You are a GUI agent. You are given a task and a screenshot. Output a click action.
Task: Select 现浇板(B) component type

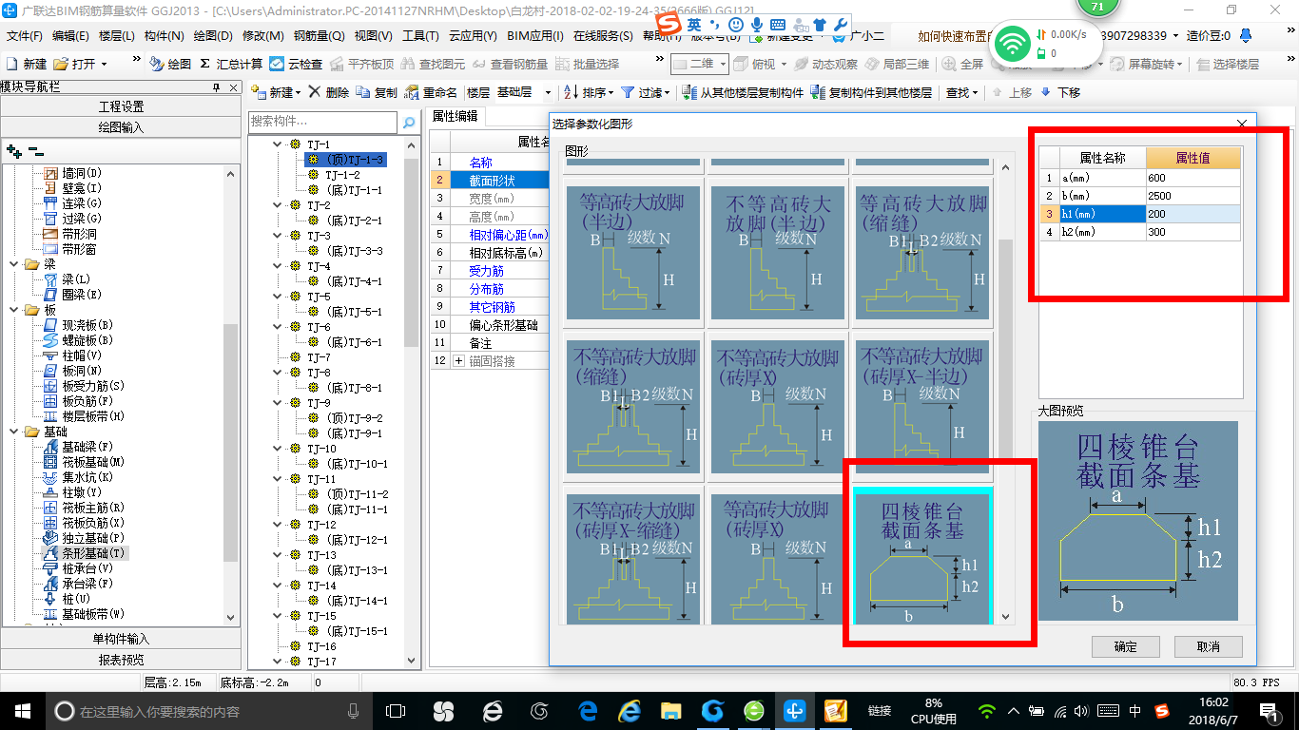(79, 325)
